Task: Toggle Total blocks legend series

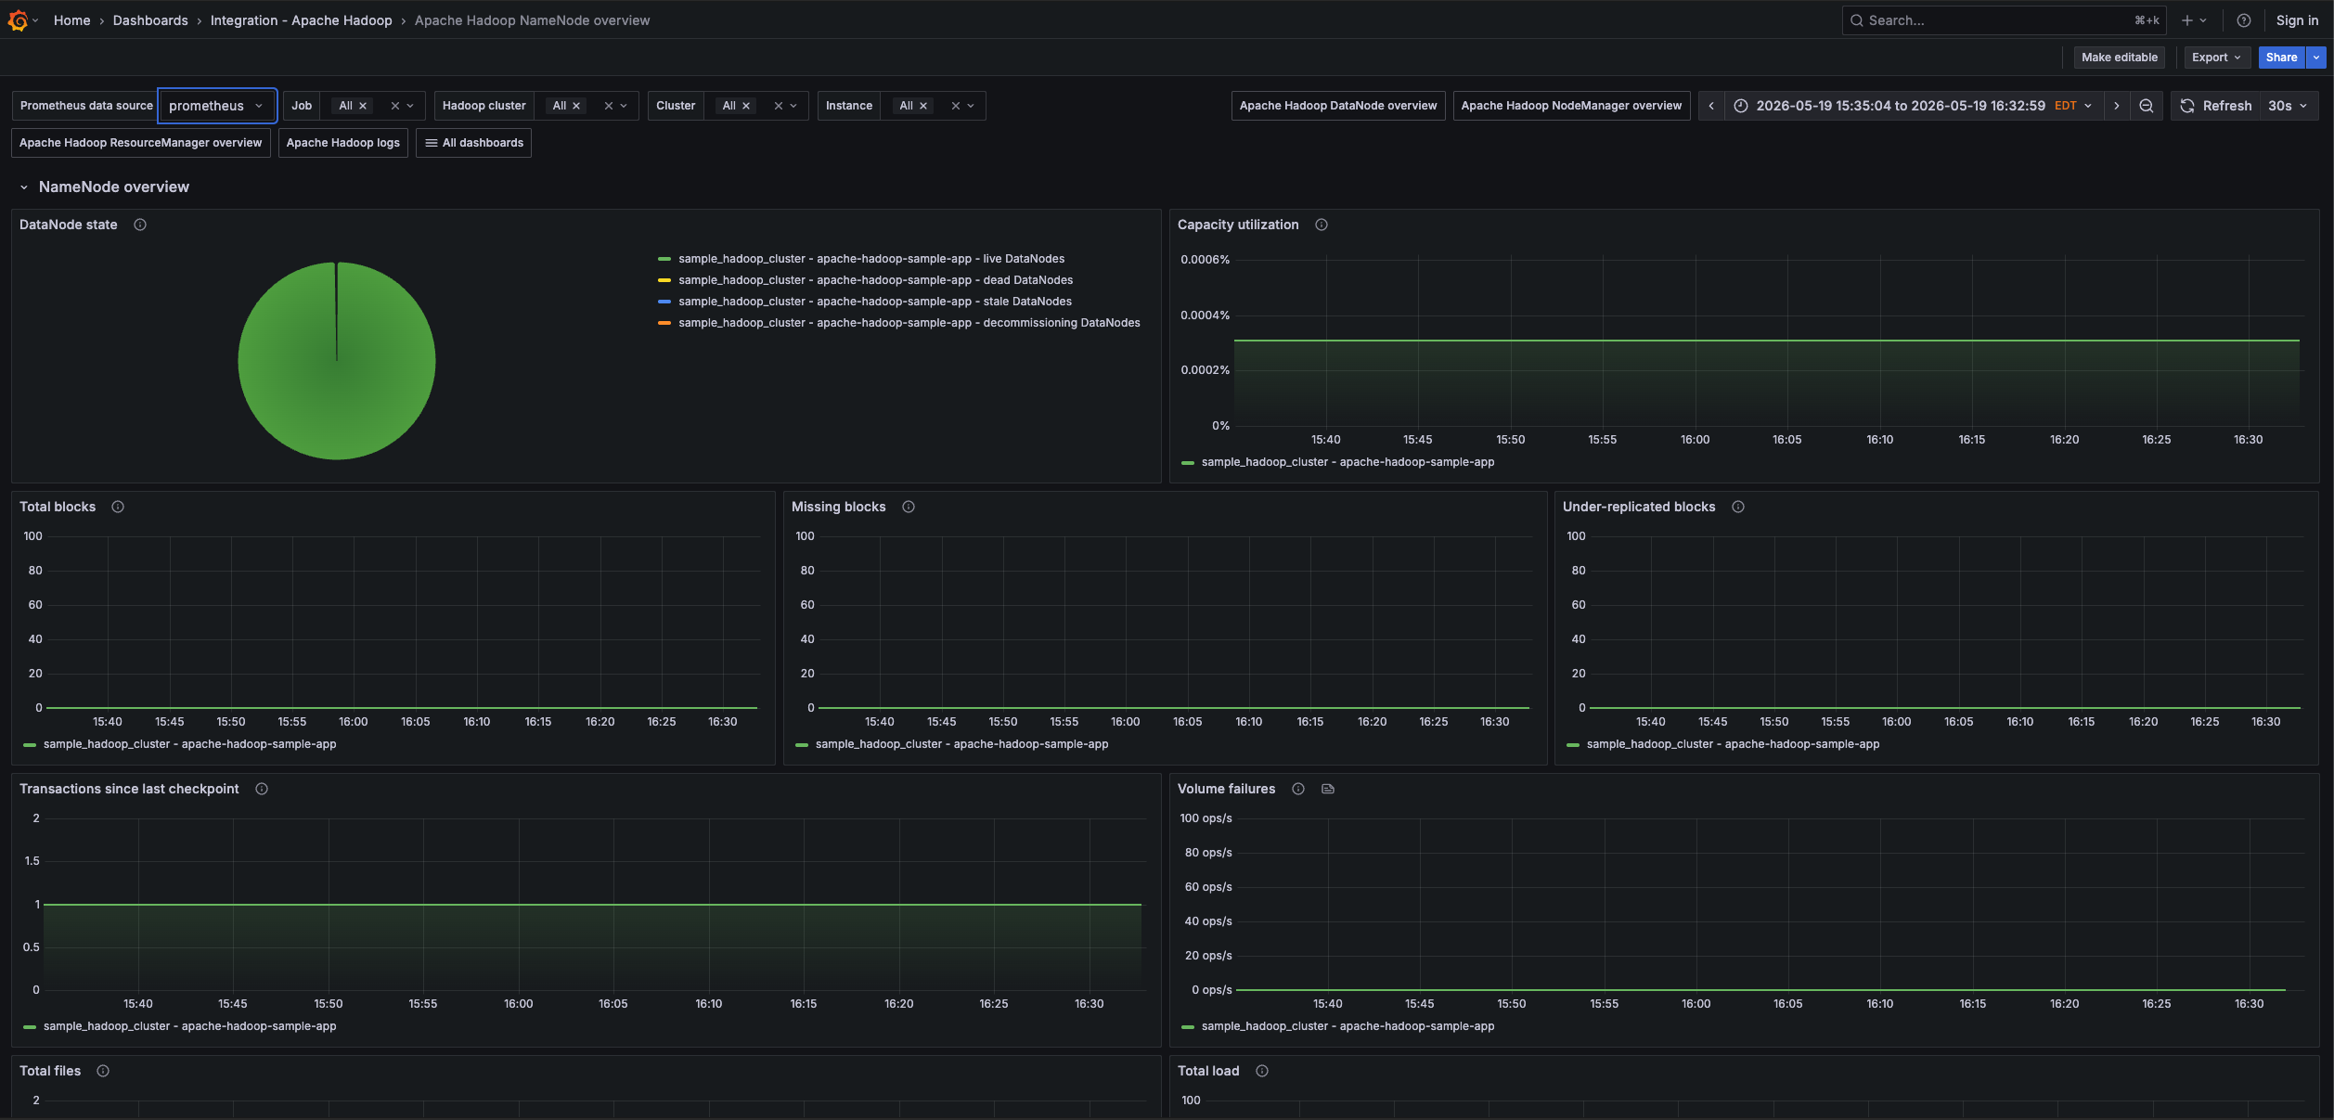Action: (188, 744)
